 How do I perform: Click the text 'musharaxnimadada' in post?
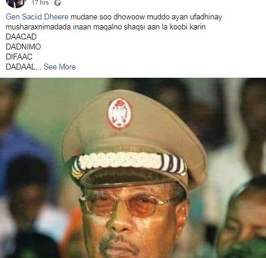tap(38, 27)
